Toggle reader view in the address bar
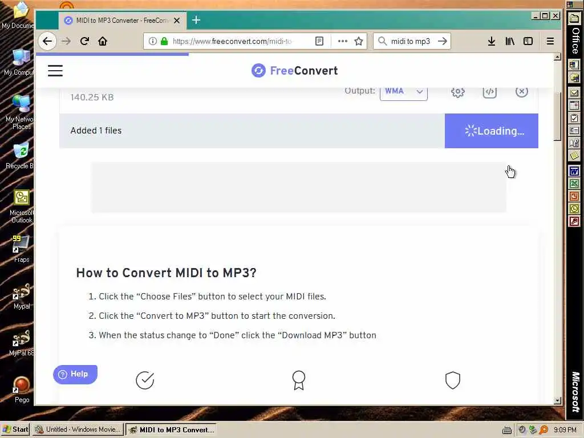The height and width of the screenshot is (438, 584). click(x=319, y=41)
